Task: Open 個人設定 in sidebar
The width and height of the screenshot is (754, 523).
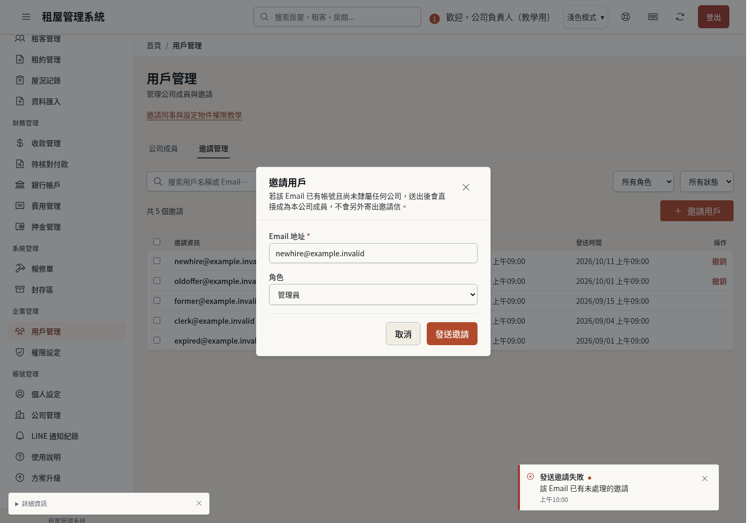Action: click(67, 394)
